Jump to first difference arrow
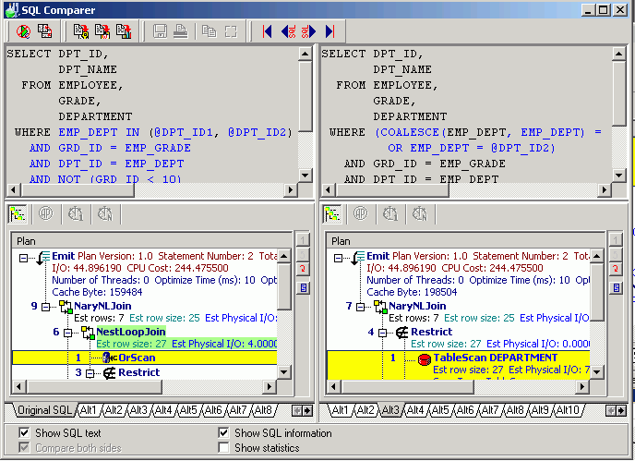Image resolution: width=635 pixels, height=461 pixels. (x=267, y=31)
